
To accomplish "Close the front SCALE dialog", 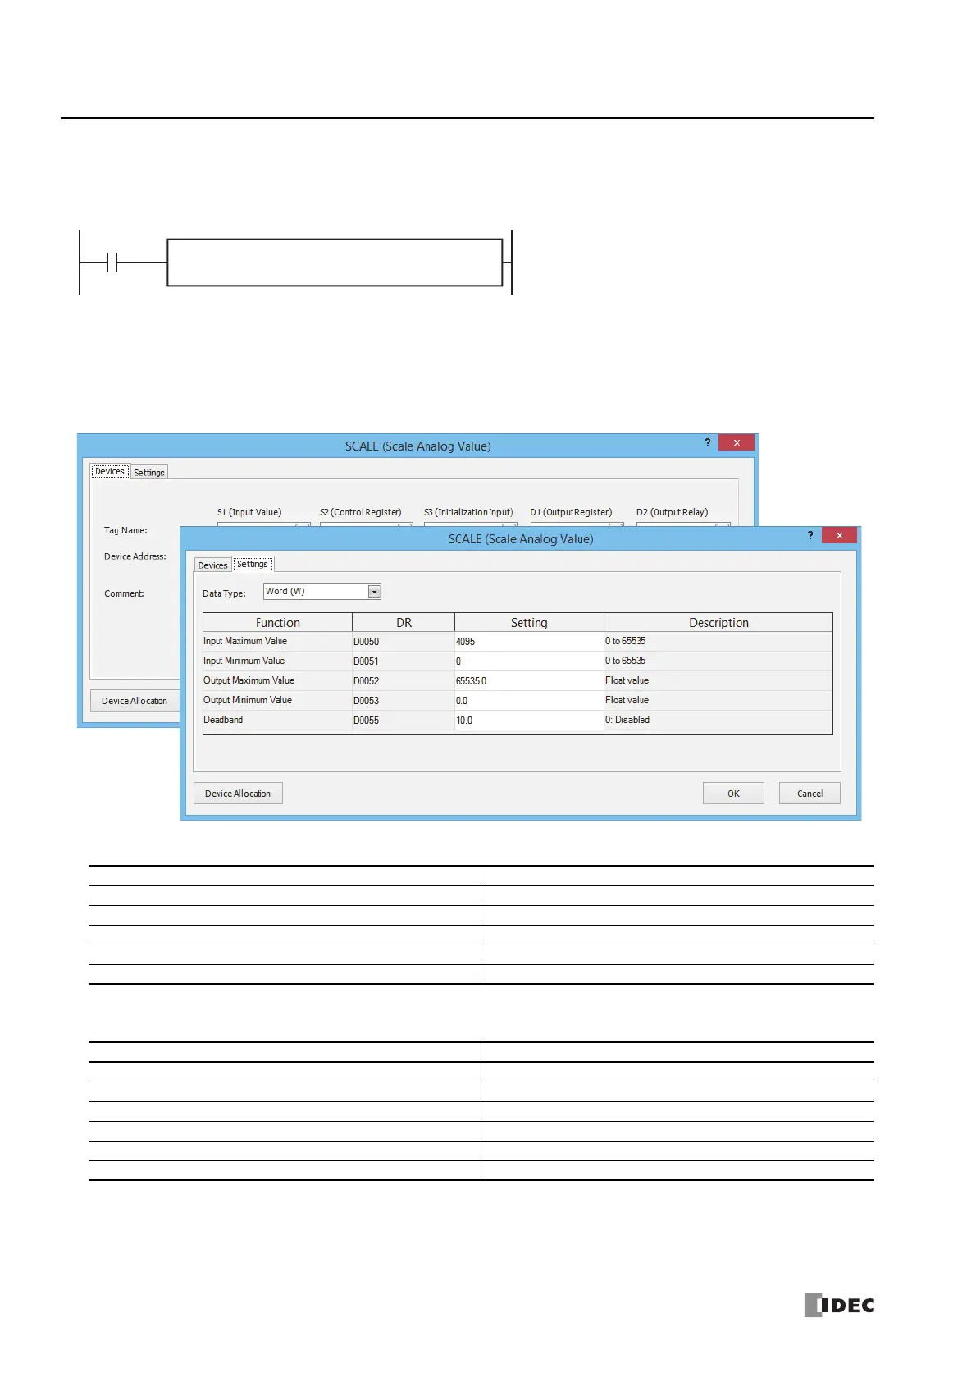I will point(839,535).
